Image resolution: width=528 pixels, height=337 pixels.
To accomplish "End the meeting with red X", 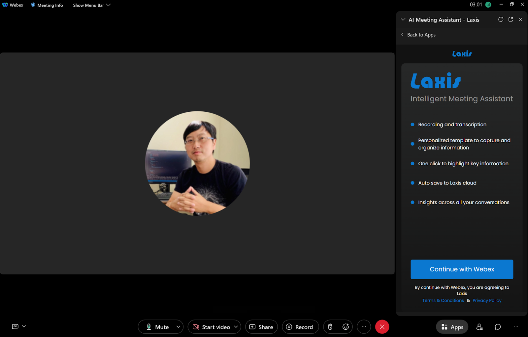I will pos(382,327).
